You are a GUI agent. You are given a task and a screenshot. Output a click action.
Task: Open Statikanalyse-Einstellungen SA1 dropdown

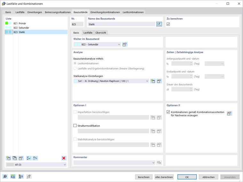coord(111,81)
